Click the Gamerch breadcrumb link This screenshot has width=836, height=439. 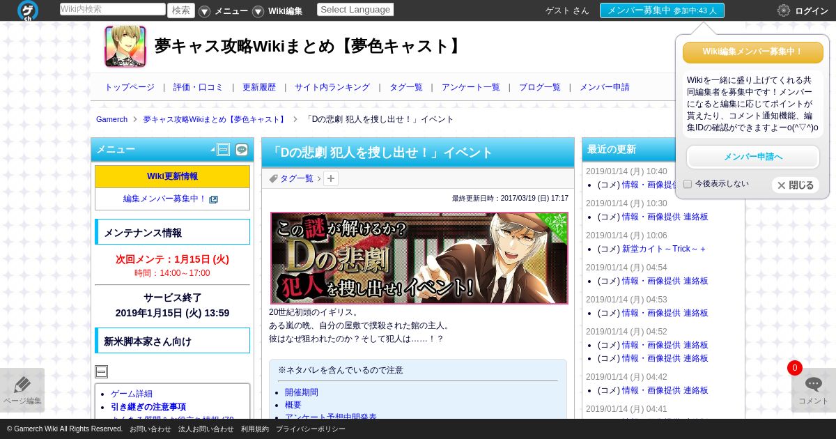tap(111, 119)
